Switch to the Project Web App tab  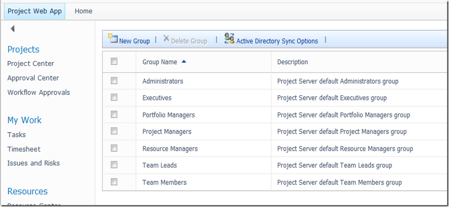pyautogui.click(x=35, y=11)
